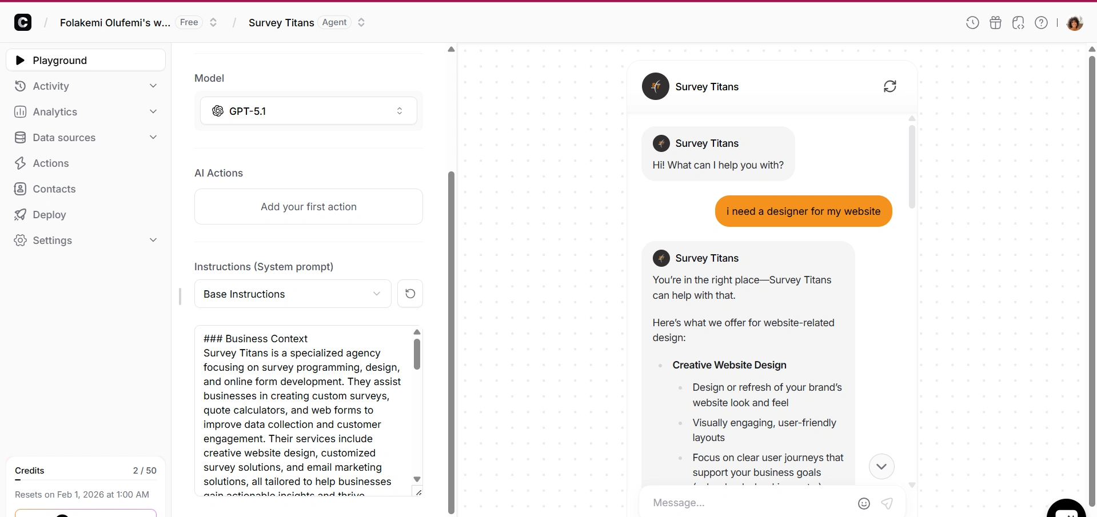
Task: Click the Free plan badge
Action: pos(189,22)
